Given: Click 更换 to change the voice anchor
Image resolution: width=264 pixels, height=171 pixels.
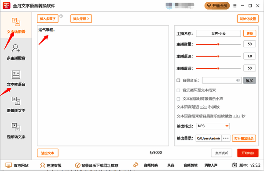Looking at the screenshot, I should point(249,33).
